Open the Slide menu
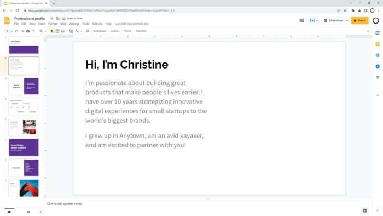 coord(63,24)
